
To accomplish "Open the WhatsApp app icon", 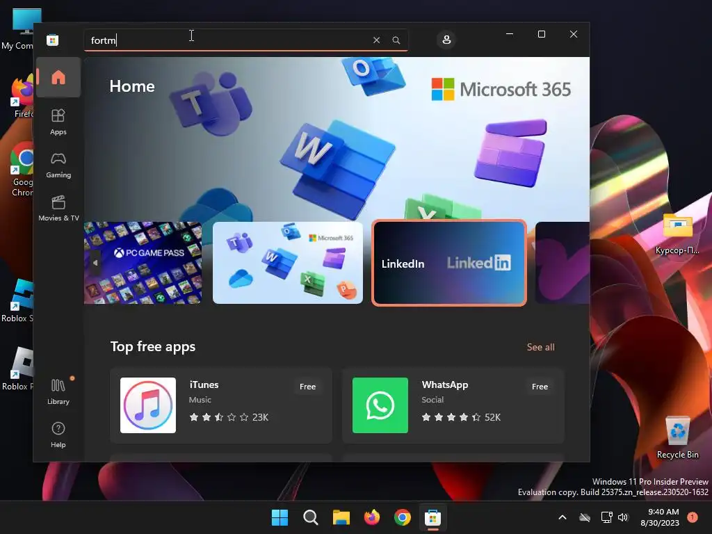I will [380, 405].
